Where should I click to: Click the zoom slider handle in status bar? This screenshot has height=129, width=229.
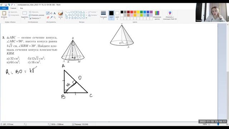coord(218,124)
